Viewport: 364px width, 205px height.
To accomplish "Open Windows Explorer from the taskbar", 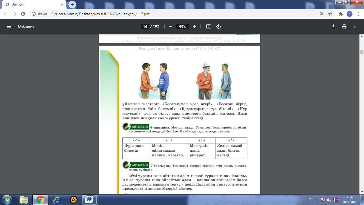I will click(x=24, y=199).
